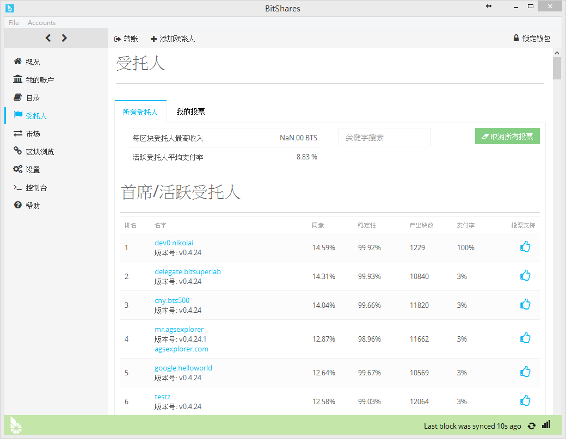
Task: Click the 12064 blocks produced value
Action: (x=419, y=401)
